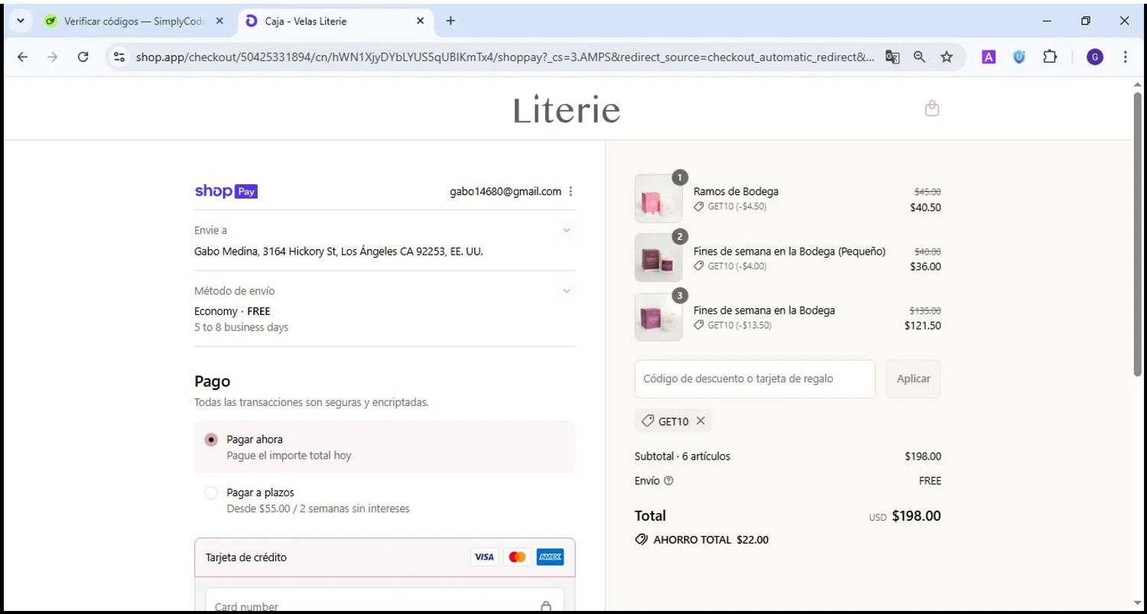Click the Visa card logo
The width and height of the screenshot is (1147, 614).
[484, 557]
